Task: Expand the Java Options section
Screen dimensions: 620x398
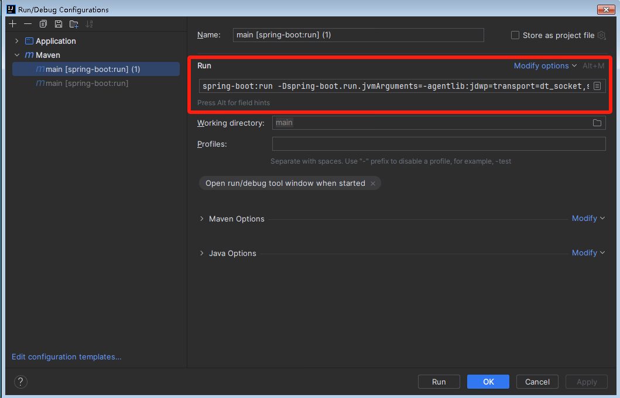Action: 201,253
